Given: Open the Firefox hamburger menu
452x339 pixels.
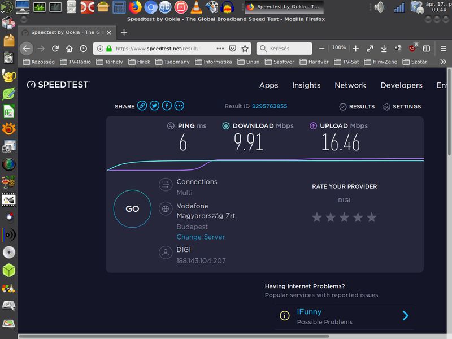Looking at the screenshot, I should point(444,49).
